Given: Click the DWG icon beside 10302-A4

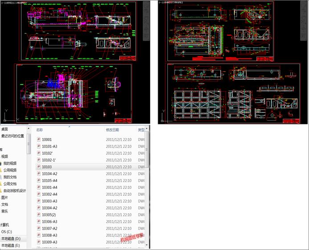Looking at the screenshot, I should [x=39, y=194].
